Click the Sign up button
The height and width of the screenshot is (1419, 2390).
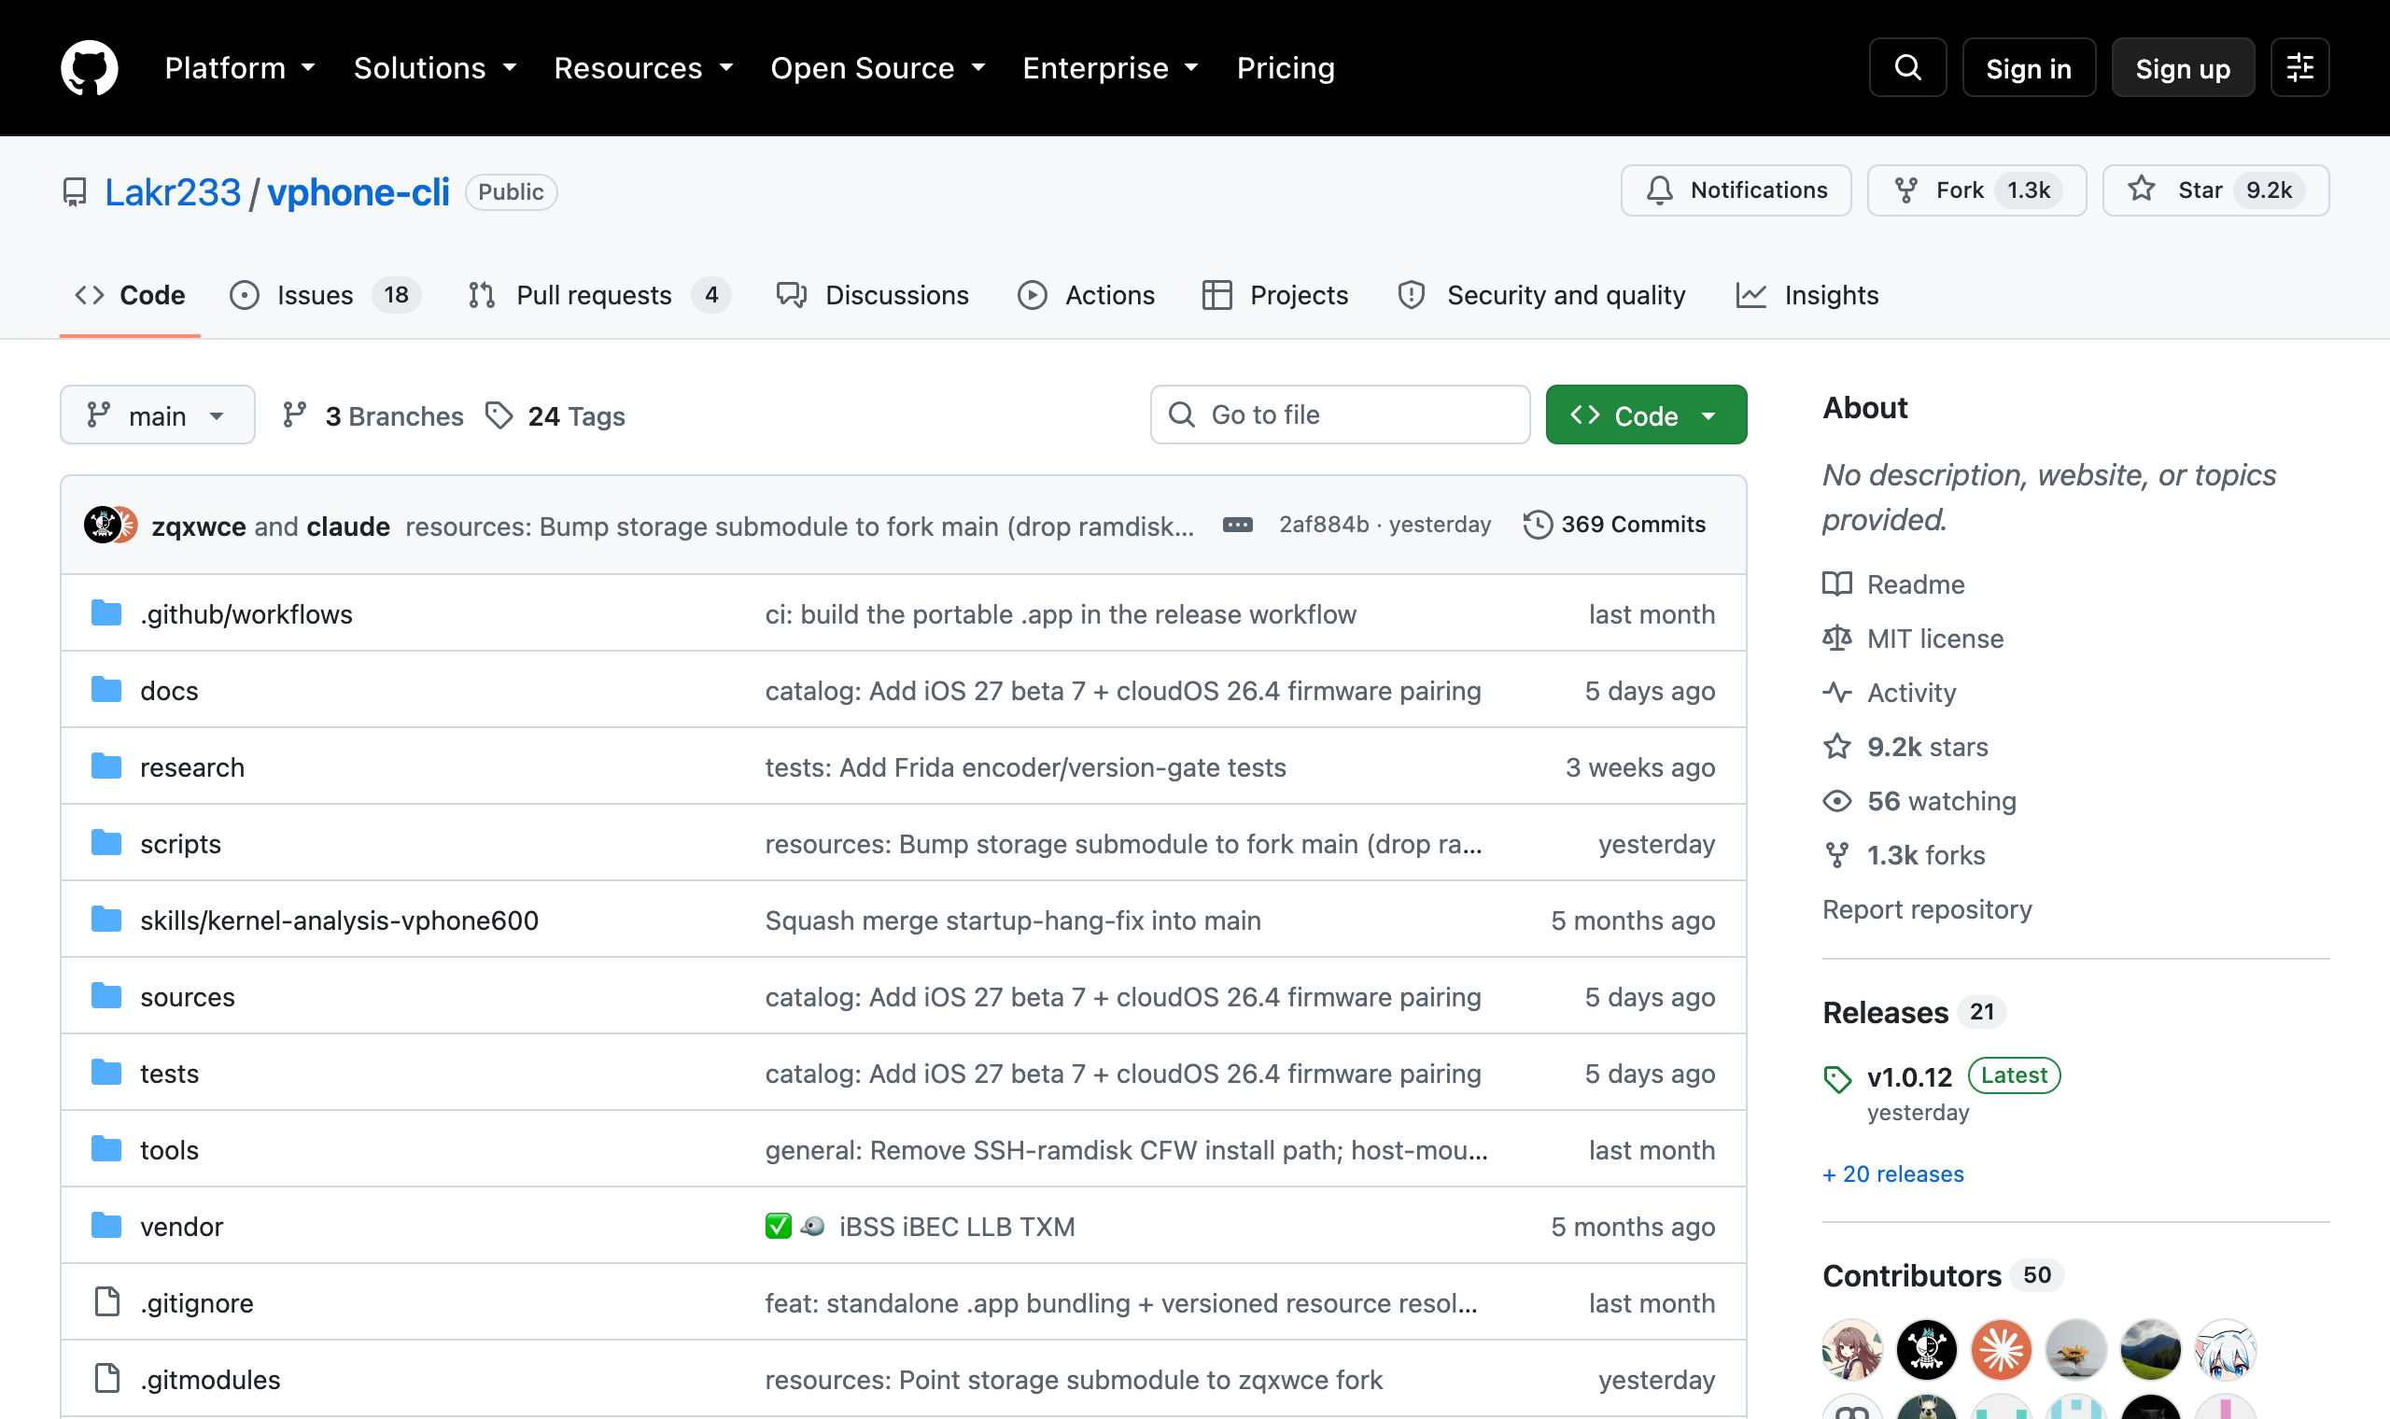2183,68
